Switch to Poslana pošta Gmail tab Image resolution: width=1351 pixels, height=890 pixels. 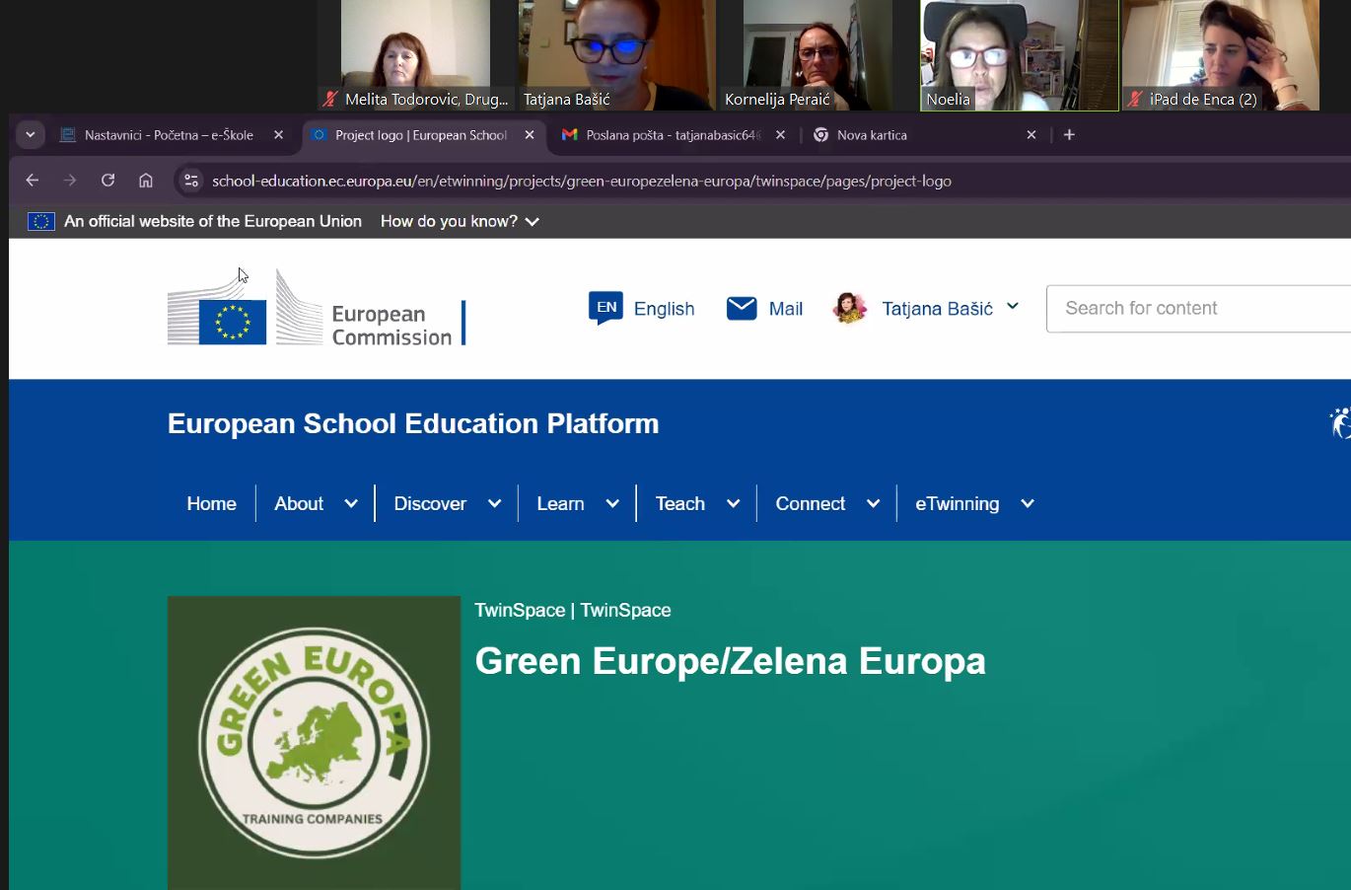click(674, 135)
